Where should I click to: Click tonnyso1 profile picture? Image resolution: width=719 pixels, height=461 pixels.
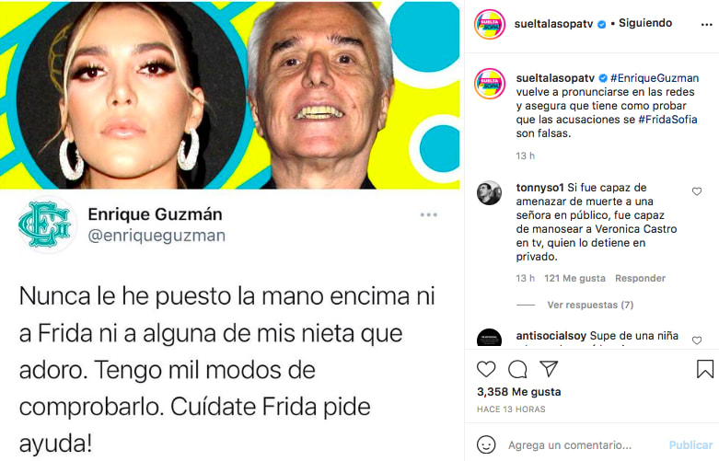(489, 192)
